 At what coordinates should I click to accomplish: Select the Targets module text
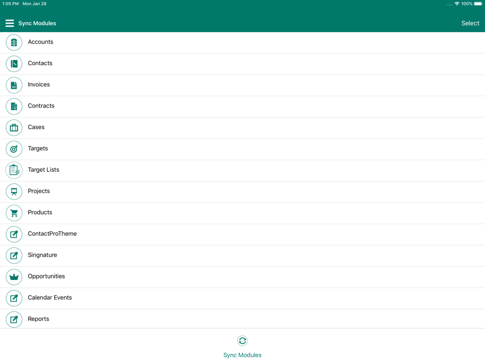(x=38, y=149)
